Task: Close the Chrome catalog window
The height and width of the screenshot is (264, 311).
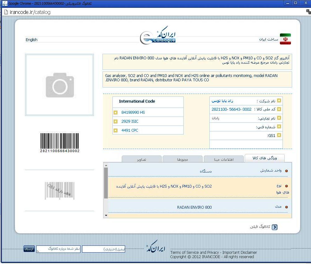Action: click(306, 3)
